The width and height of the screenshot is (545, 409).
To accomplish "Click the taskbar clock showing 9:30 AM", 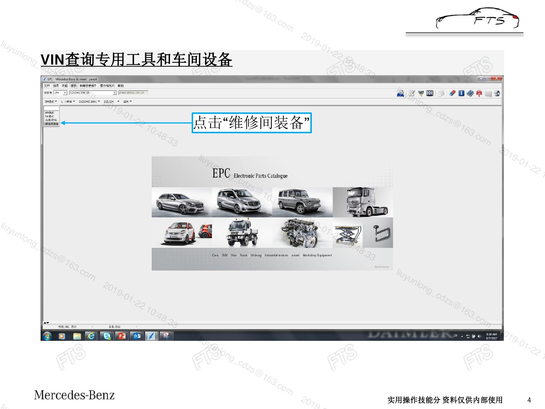I will pos(491,336).
